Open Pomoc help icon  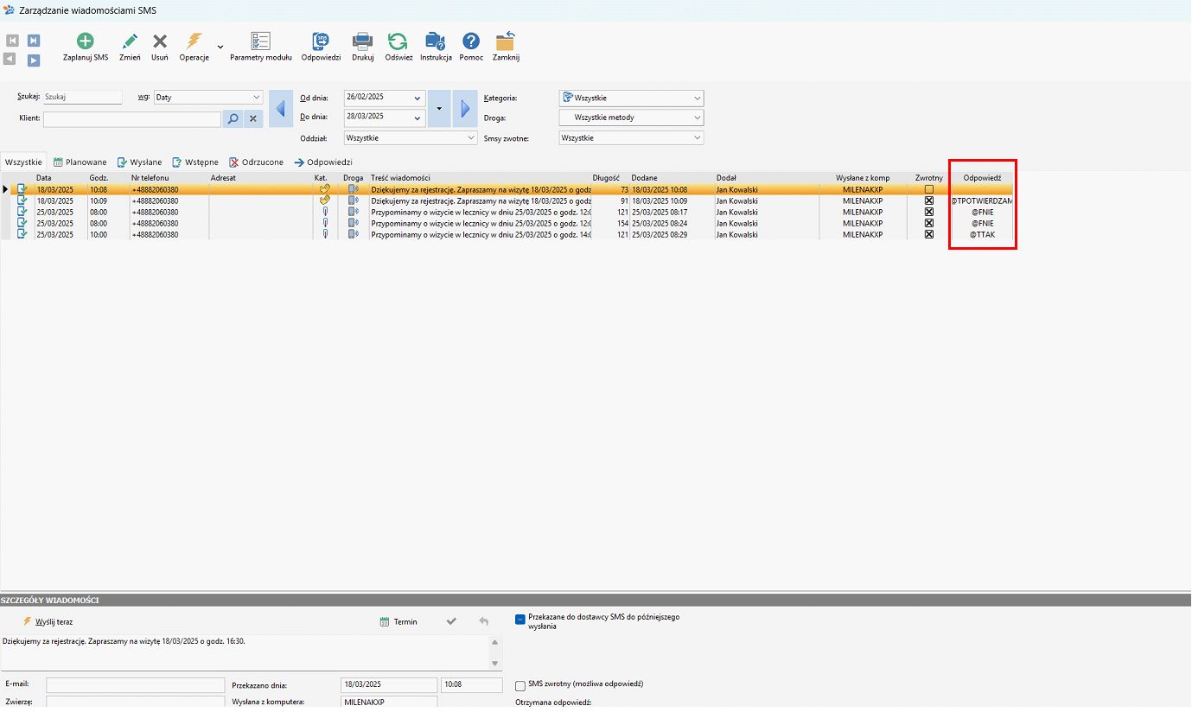coord(471,41)
